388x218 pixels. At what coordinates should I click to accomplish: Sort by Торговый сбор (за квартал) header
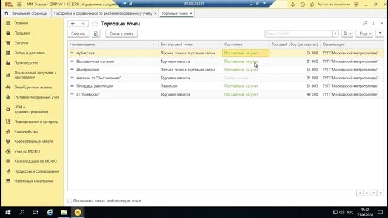click(295, 44)
